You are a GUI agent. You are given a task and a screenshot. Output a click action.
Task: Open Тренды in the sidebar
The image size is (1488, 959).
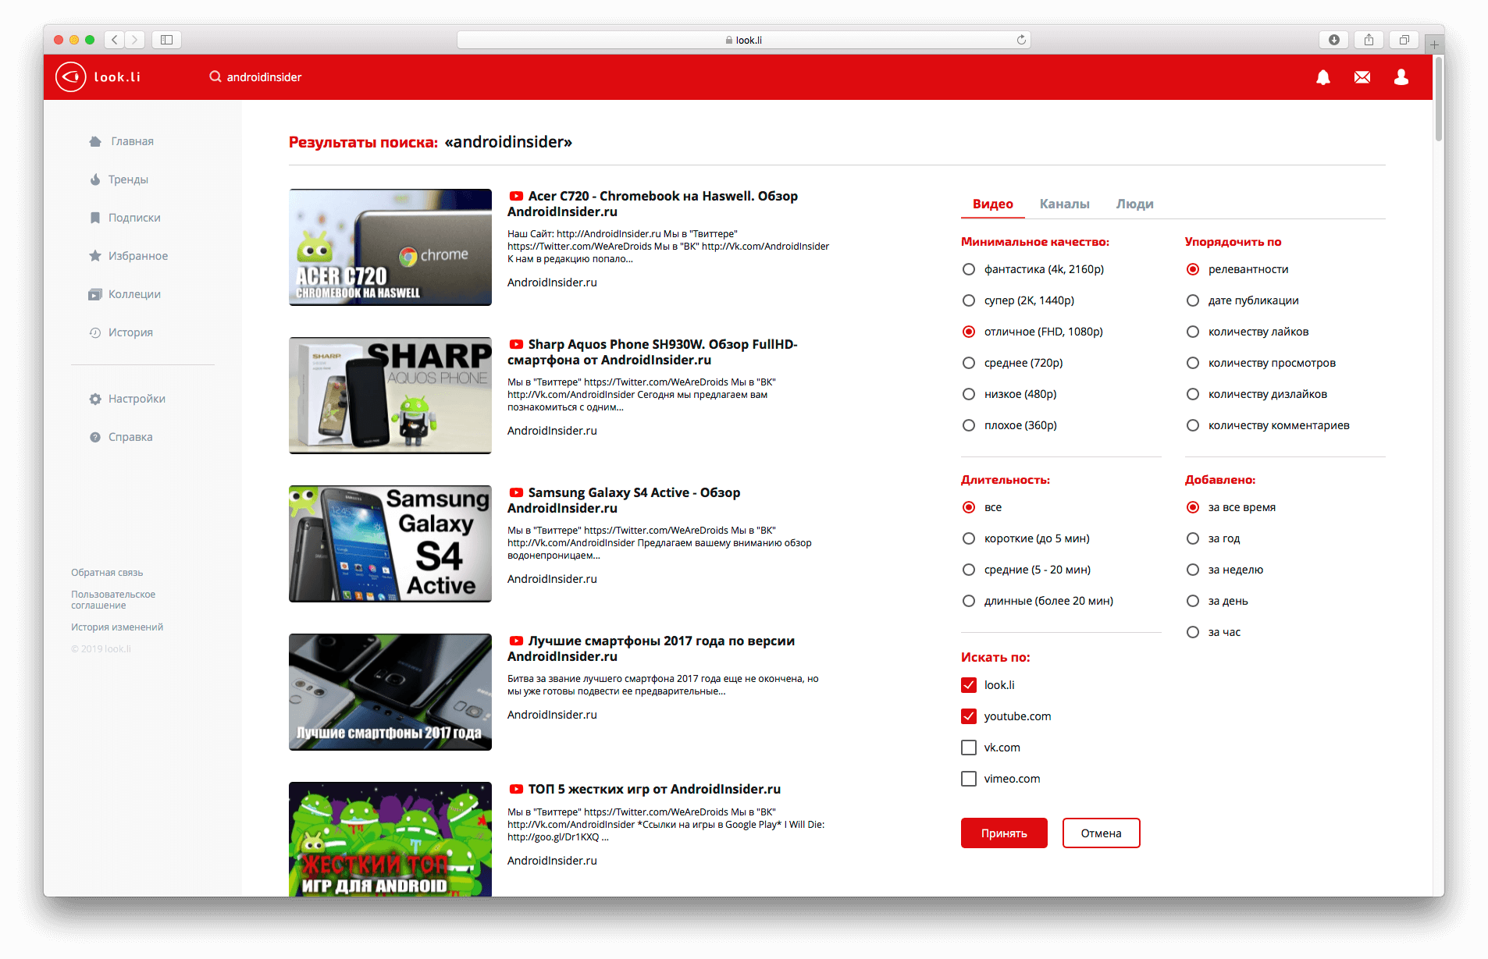(128, 179)
